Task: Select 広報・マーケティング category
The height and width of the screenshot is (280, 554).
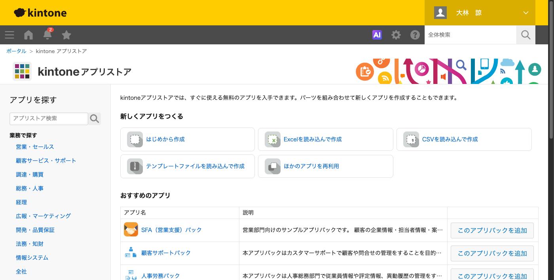Action: 43,216
